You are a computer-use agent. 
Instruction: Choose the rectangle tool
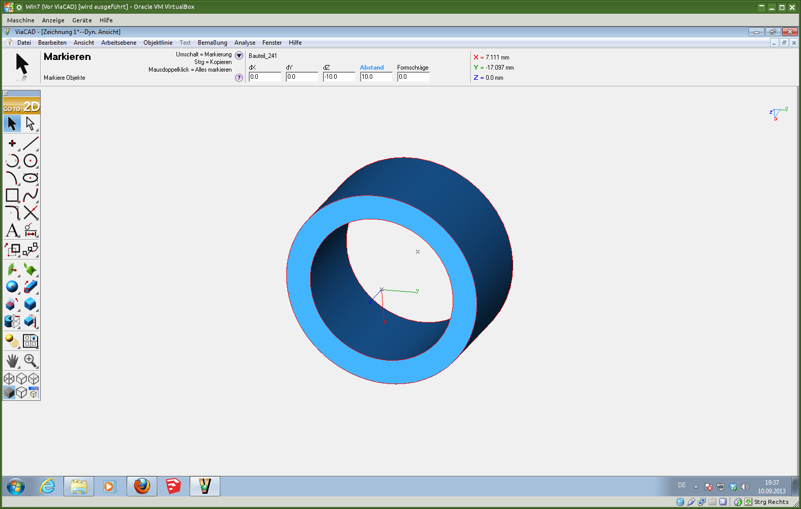pos(12,195)
